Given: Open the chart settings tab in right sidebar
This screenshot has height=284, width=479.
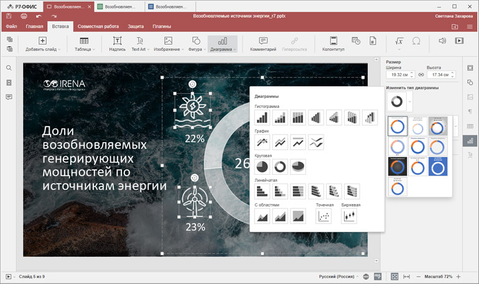Looking at the screenshot, I should coord(470,141).
